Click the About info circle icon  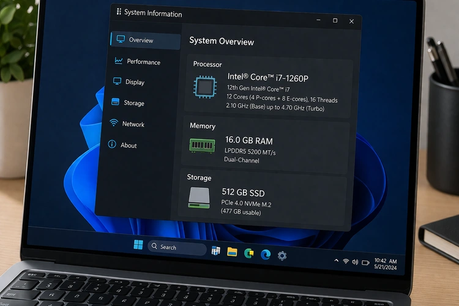[112, 144]
